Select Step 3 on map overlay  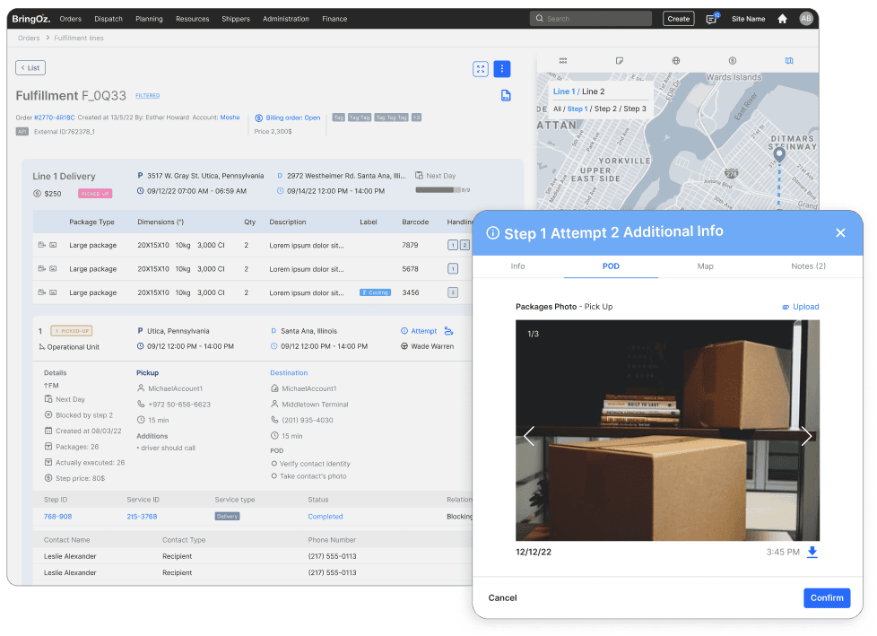[635, 109]
